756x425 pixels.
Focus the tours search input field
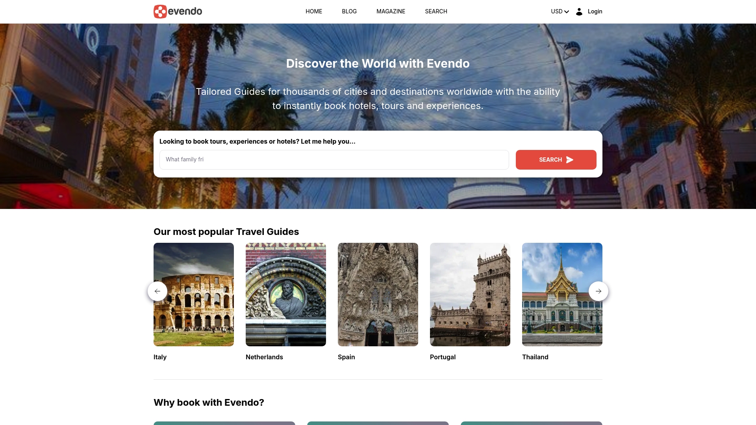[334, 159]
